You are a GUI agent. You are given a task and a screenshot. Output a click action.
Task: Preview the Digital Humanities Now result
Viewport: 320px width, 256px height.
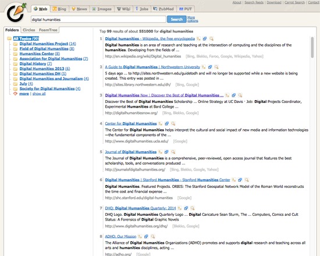pyautogui.click(x=240, y=95)
